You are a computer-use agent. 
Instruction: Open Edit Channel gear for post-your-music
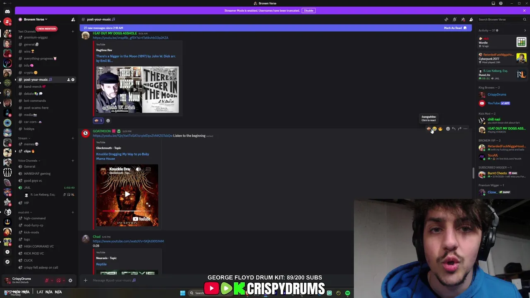[73, 79]
